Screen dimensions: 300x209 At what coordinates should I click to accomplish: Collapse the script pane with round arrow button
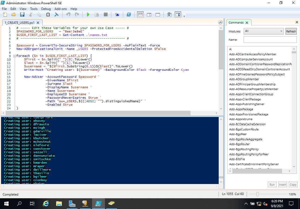tap(220, 22)
